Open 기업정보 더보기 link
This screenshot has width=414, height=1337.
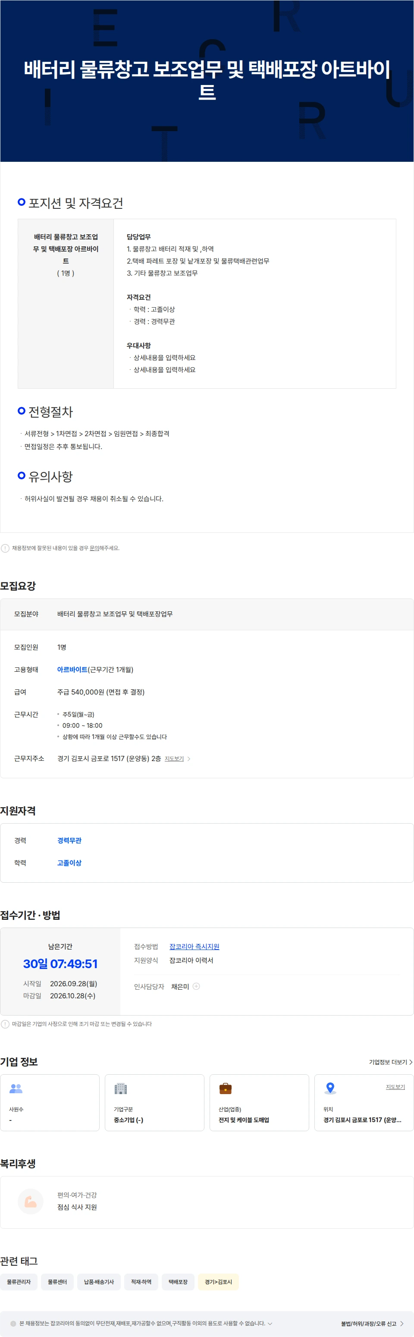tap(391, 1062)
